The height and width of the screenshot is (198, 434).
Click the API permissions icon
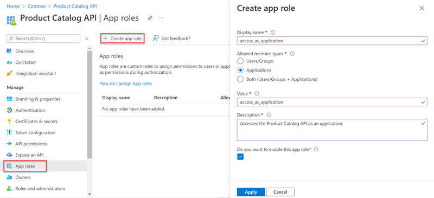tap(9, 144)
